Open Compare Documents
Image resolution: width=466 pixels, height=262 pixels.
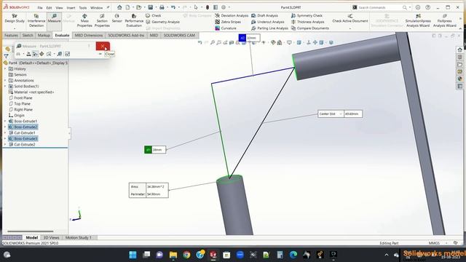click(310, 28)
